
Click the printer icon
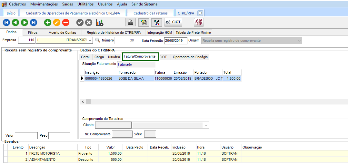130,22
